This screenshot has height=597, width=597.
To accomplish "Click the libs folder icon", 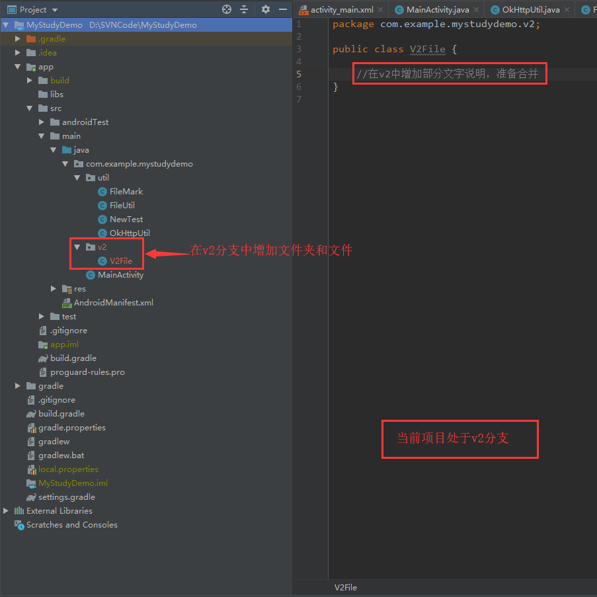I will [x=43, y=94].
